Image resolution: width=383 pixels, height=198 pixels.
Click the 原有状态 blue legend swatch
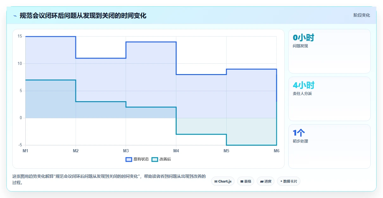[x=129, y=159]
